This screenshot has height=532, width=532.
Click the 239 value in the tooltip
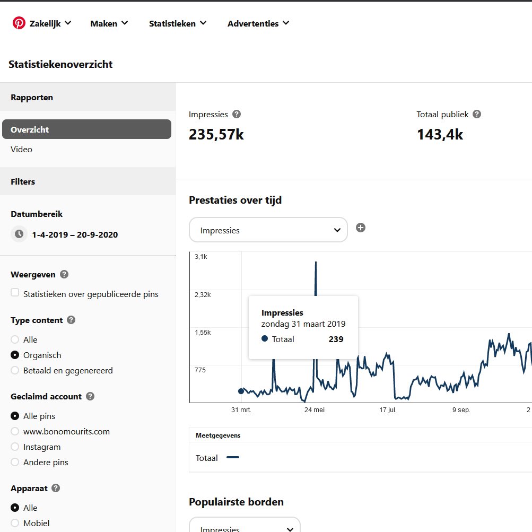point(336,339)
